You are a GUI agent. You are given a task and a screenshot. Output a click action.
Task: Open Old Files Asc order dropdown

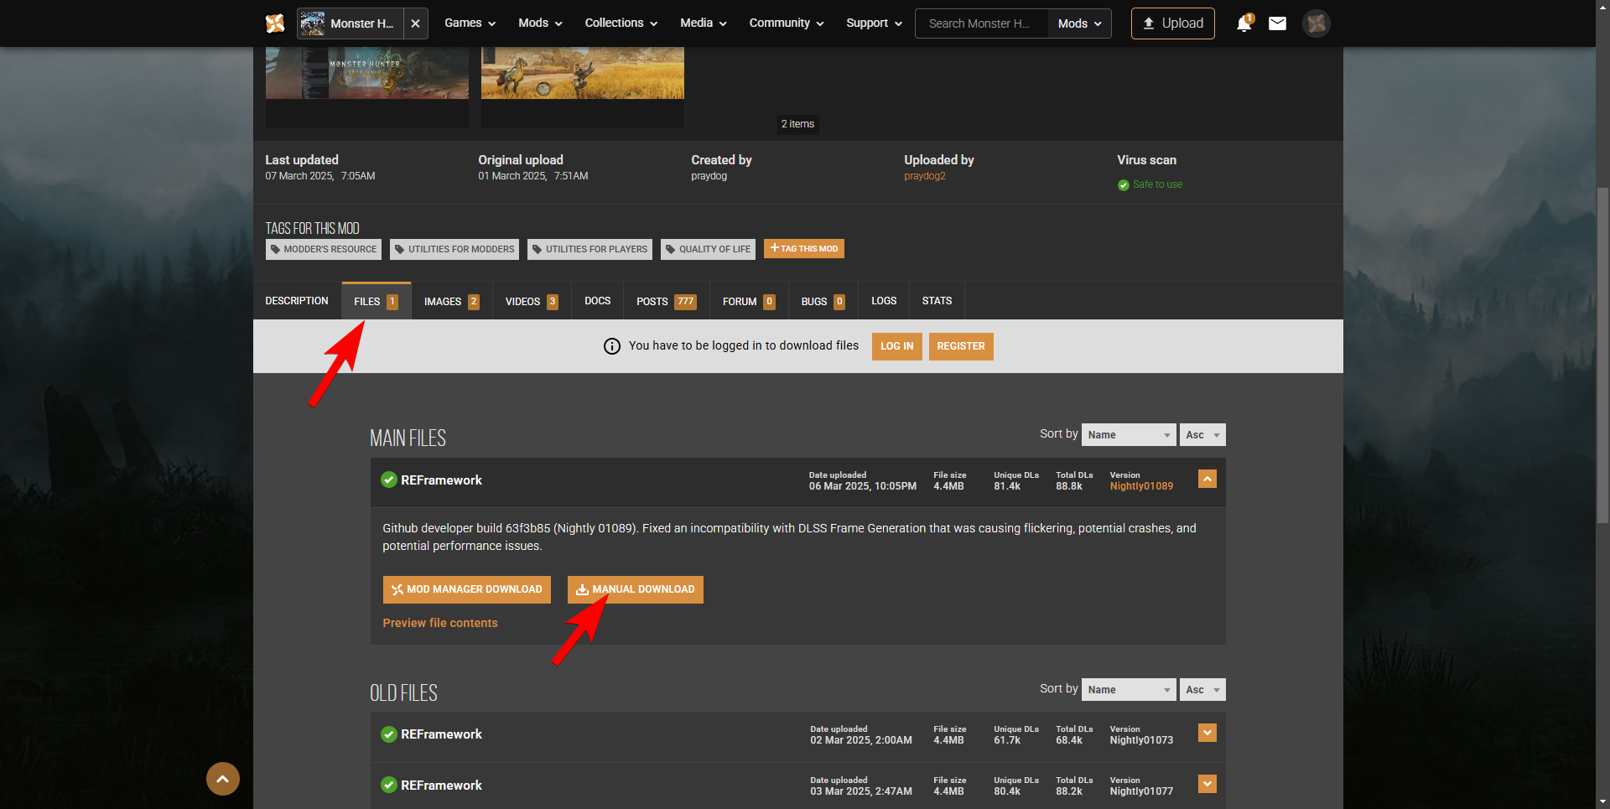pos(1202,689)
